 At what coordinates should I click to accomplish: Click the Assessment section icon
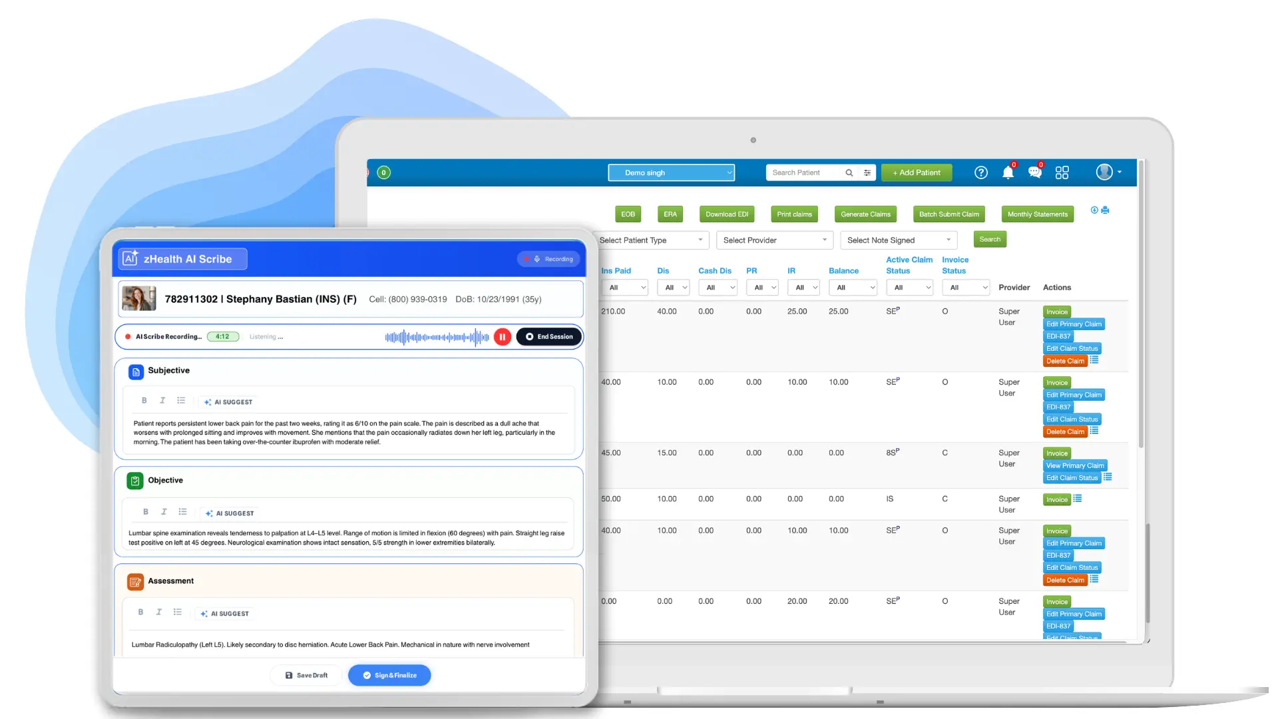135,583
